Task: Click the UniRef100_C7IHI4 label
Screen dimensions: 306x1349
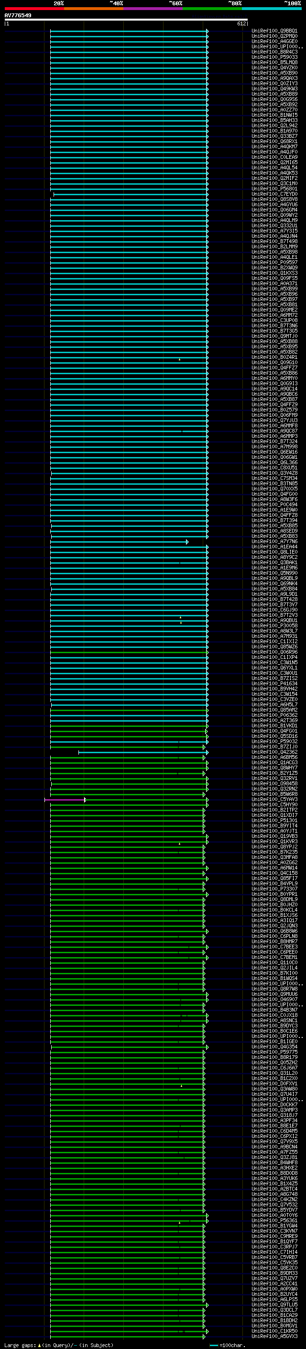Action: click(274, 1252)
